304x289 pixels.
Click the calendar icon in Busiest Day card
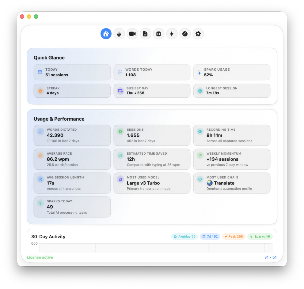pos(120,91)
